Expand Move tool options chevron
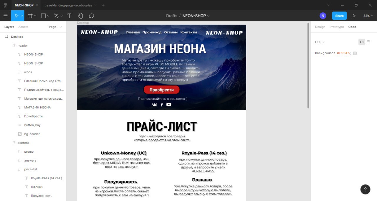This screenshot has width=377, height=201. pyautogui.click(x=22, y=16)
